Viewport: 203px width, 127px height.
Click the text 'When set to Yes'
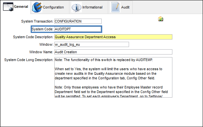tap(68, 69)
